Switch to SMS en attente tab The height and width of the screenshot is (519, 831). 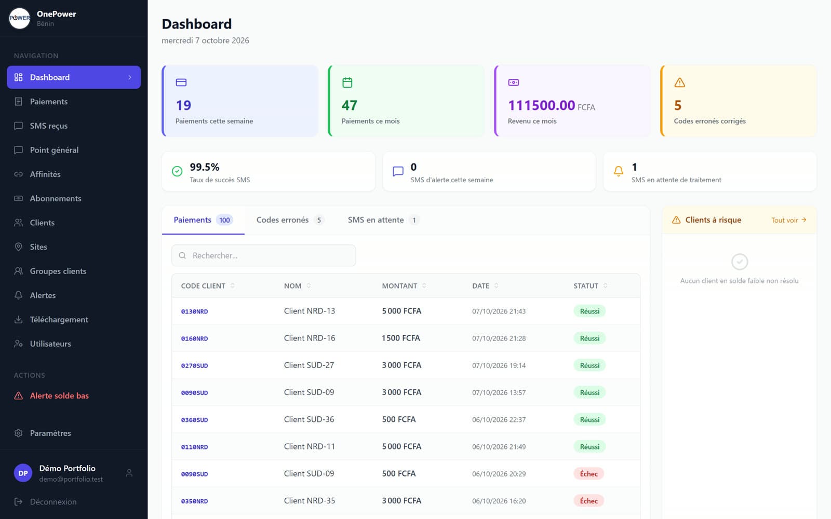(x=383, y=220)
